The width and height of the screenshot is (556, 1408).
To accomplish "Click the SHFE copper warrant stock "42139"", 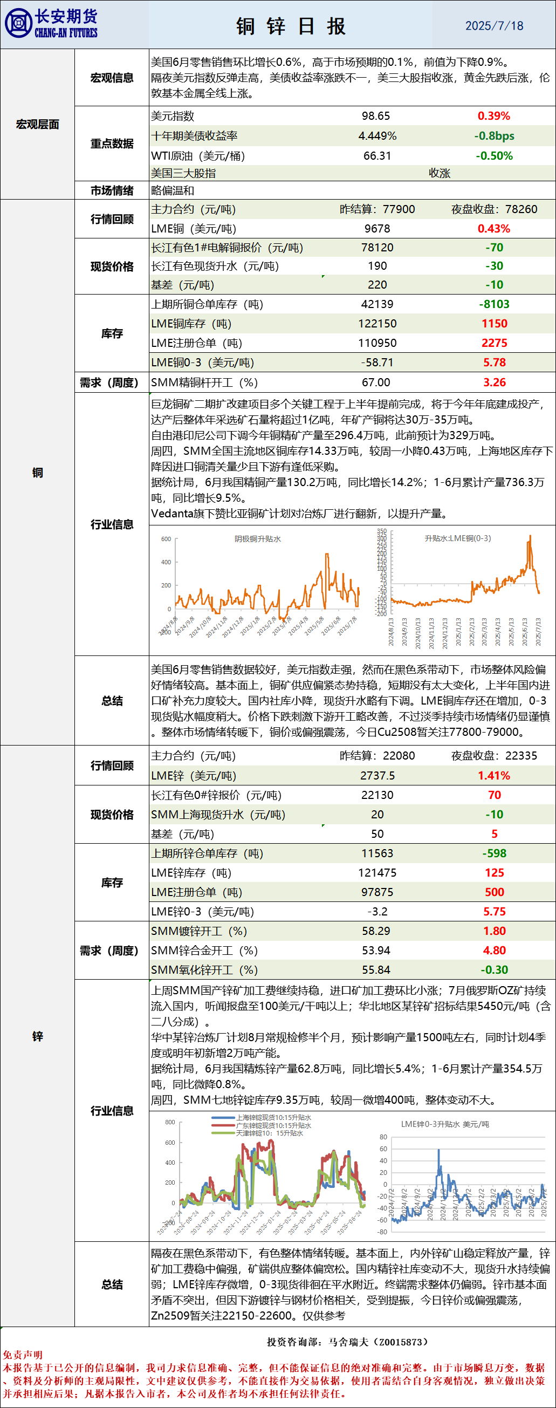I will tap(377, 304).
